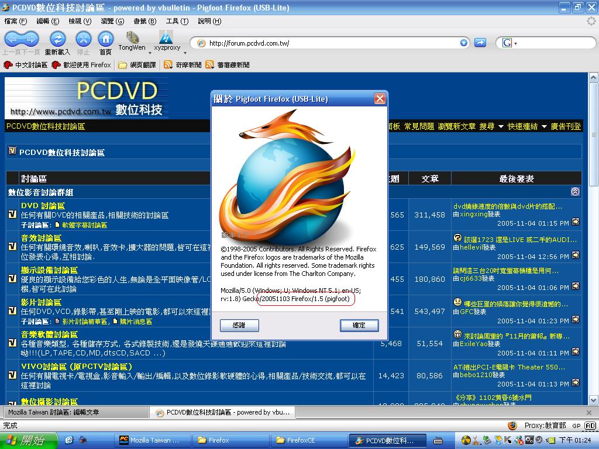Screen dimensions: 599x449
Task: Open the VIVO討論區 forum link
Action: [x=77, y=367]
